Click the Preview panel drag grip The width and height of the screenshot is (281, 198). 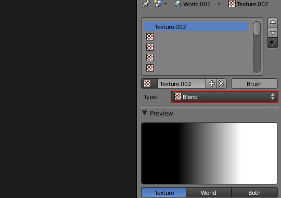click(274, 113)
